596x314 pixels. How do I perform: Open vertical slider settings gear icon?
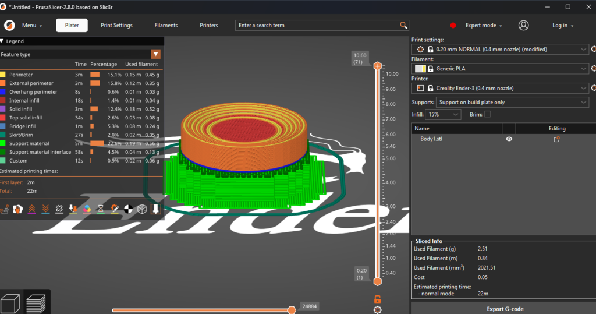pyautogui.click(x=377, y=310)
